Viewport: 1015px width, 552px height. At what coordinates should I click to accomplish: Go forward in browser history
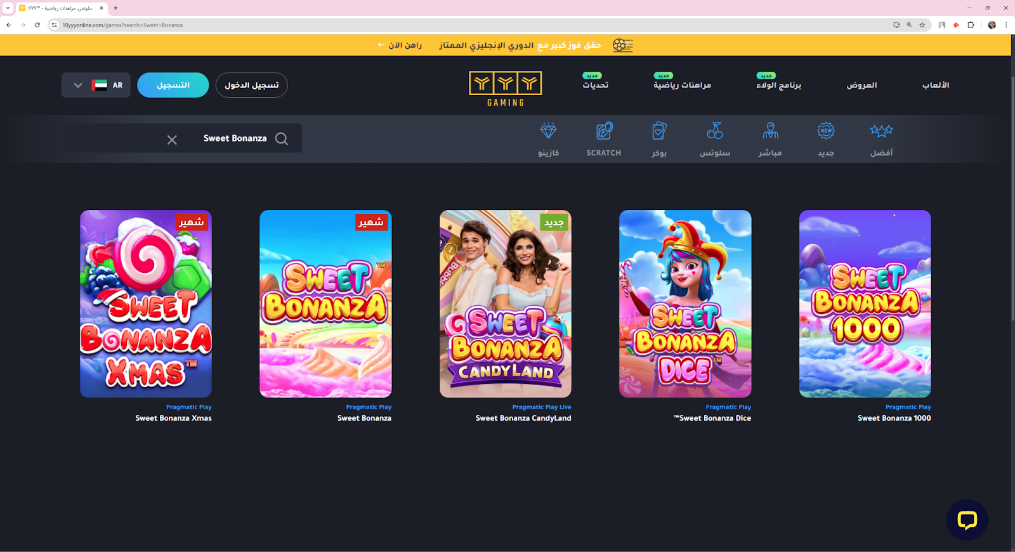click(x=23, y=25)
